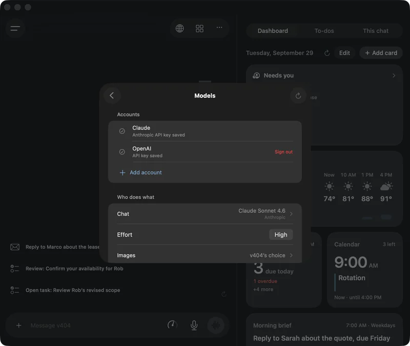Image resolution: width=410 pixels, height=346 pixels.
Task: Click the Add card button
Action: click(x=381, y=53)
